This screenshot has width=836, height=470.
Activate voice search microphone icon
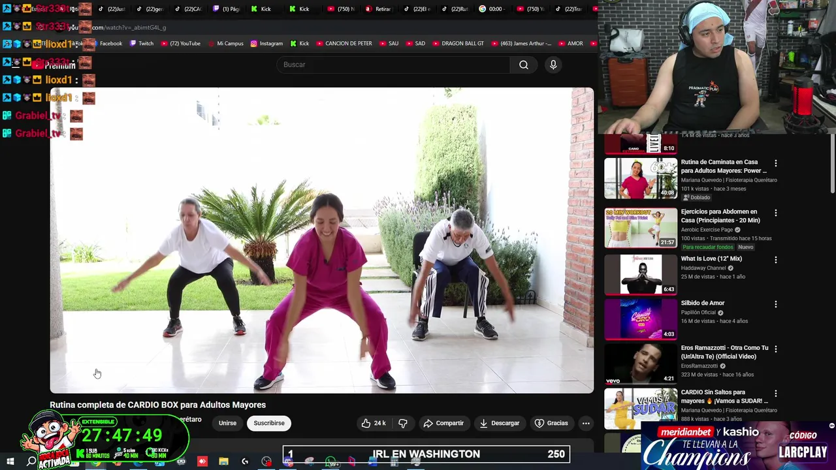(x=553, y=65)
